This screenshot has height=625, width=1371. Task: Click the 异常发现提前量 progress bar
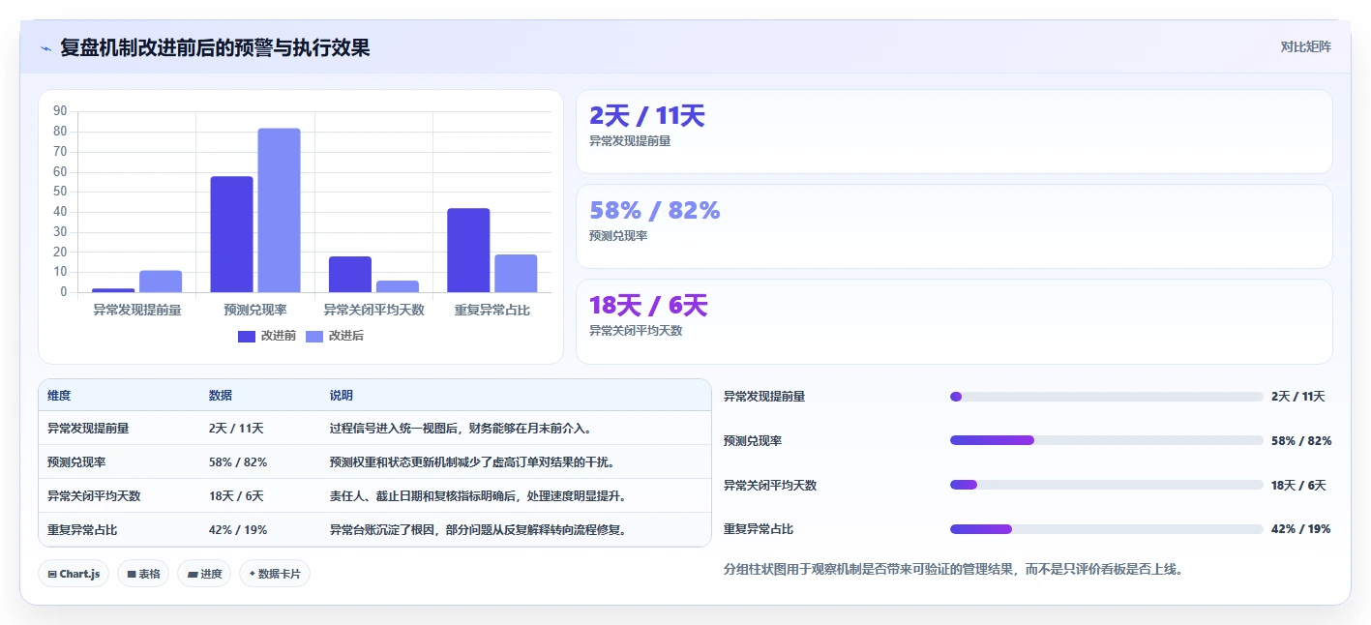(x=1107, y=397)
